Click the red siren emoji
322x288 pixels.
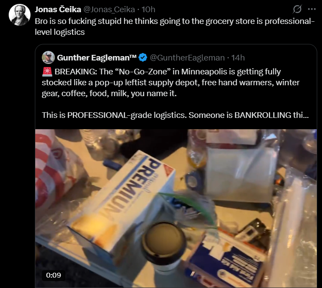(x=47, y=71)
